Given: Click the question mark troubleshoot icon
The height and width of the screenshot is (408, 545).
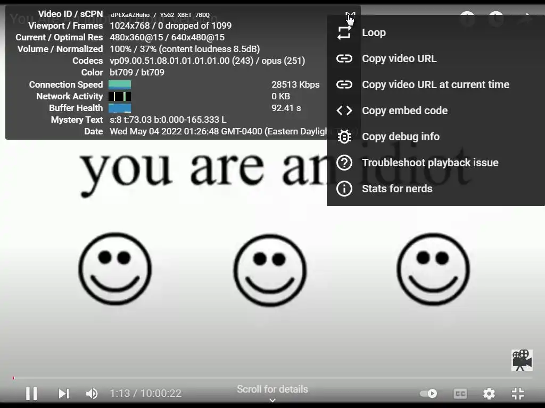Looking at the screenshot, I should click(344, 163).
